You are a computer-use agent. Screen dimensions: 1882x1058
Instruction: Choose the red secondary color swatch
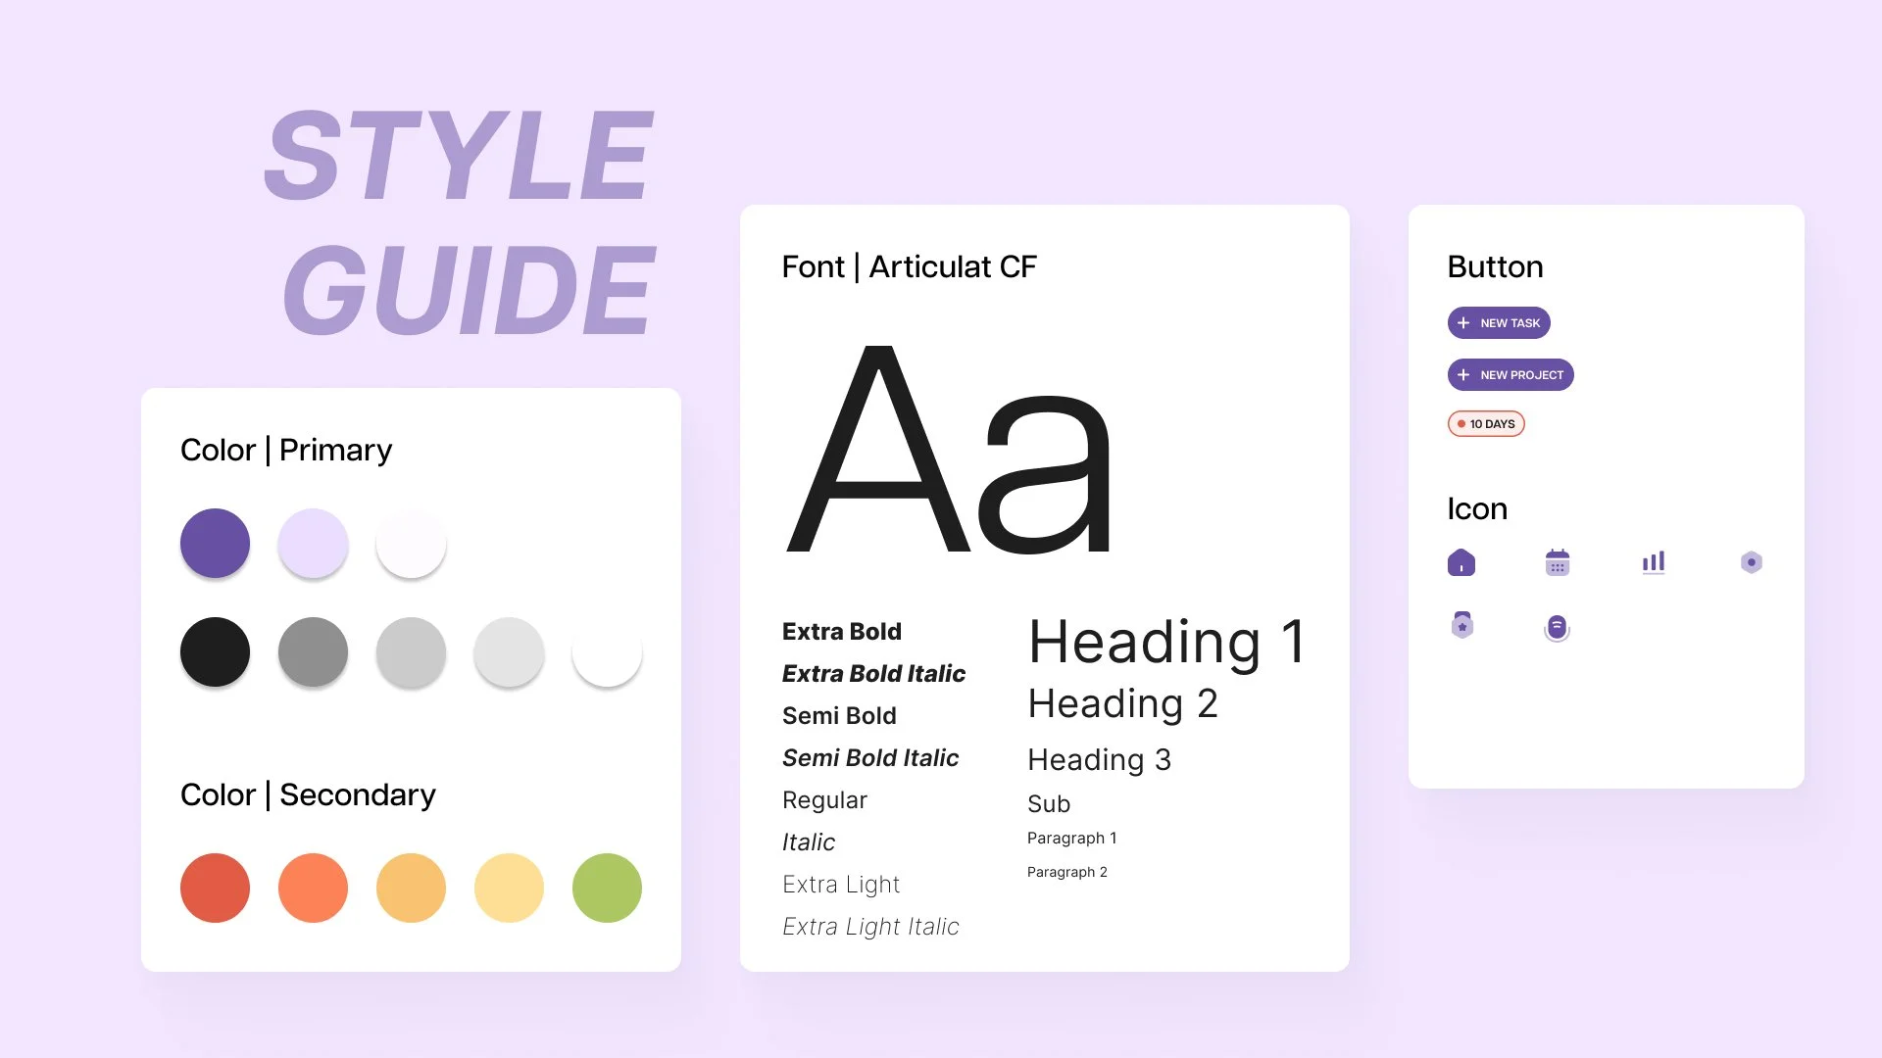point(215,888)
